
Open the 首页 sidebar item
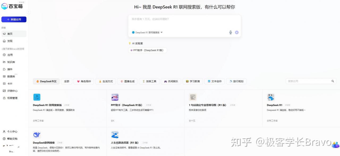(x=14, y=34)
